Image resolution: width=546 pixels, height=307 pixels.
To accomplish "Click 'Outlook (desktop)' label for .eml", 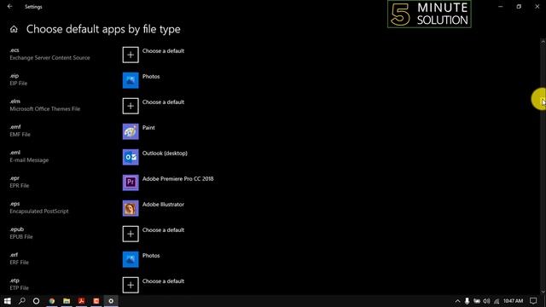I will click(165, 153).
